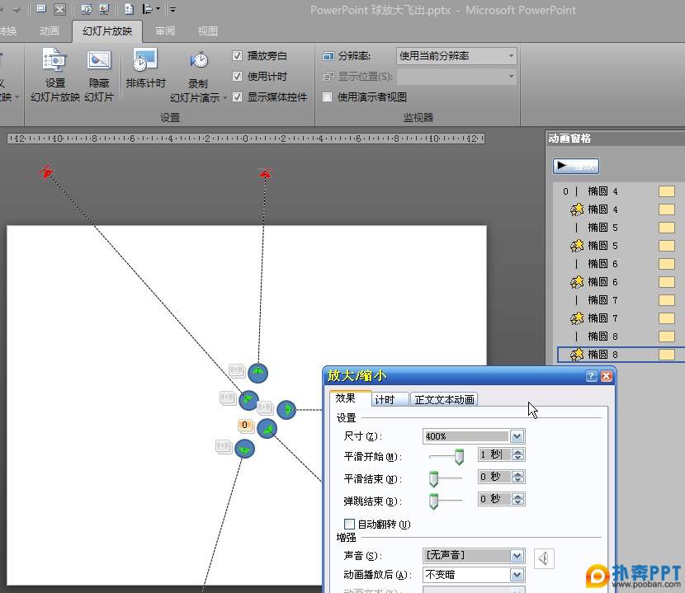Click the red end arrow of the vertical motion path
The image size is (685, 593).
pyautogui.click(x=265, y=173)
